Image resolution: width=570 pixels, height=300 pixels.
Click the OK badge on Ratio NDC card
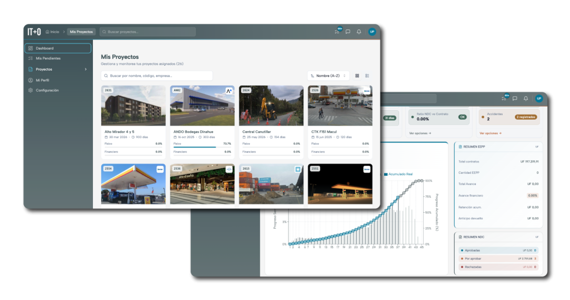tap(463, 117)
